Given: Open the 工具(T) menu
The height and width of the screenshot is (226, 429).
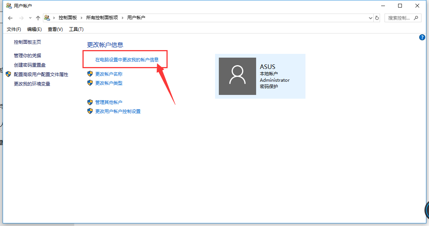Looking at the screenshot, I should point(76,29).
